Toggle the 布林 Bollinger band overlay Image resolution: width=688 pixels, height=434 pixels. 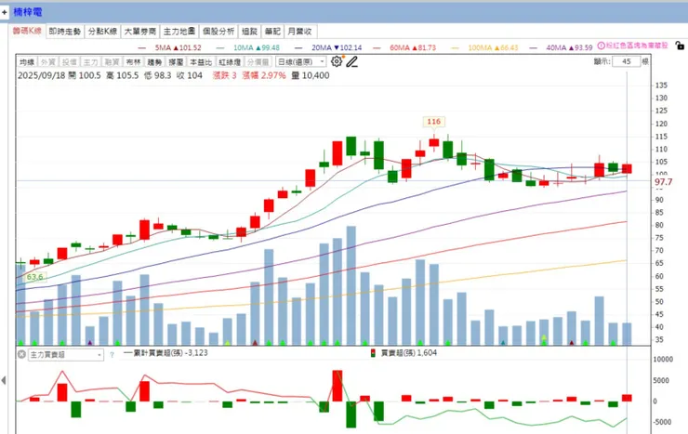coord(133,62)
